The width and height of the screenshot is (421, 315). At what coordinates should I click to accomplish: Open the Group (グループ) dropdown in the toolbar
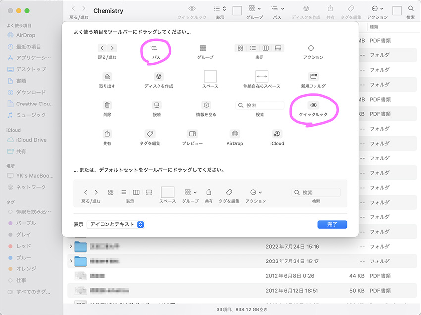(x=254, y=10)
